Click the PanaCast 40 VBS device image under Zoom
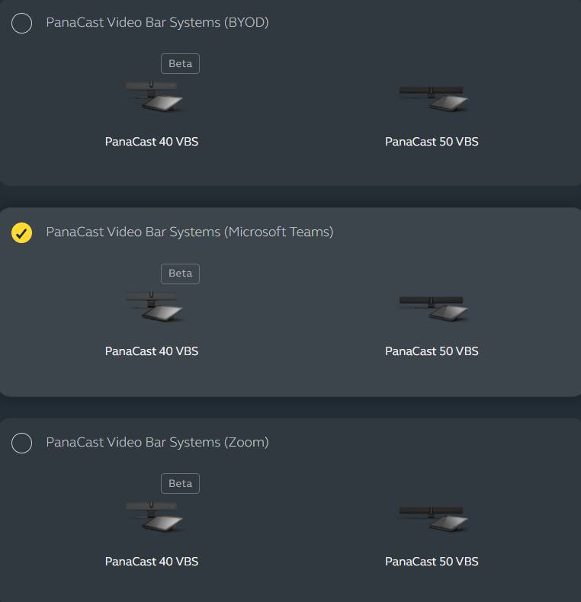The height and width of the screenshot is (602, 581). point(155,517)
